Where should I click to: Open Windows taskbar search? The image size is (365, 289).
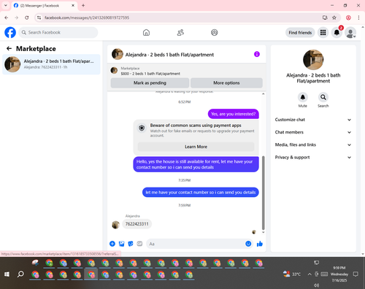(20, 274)
